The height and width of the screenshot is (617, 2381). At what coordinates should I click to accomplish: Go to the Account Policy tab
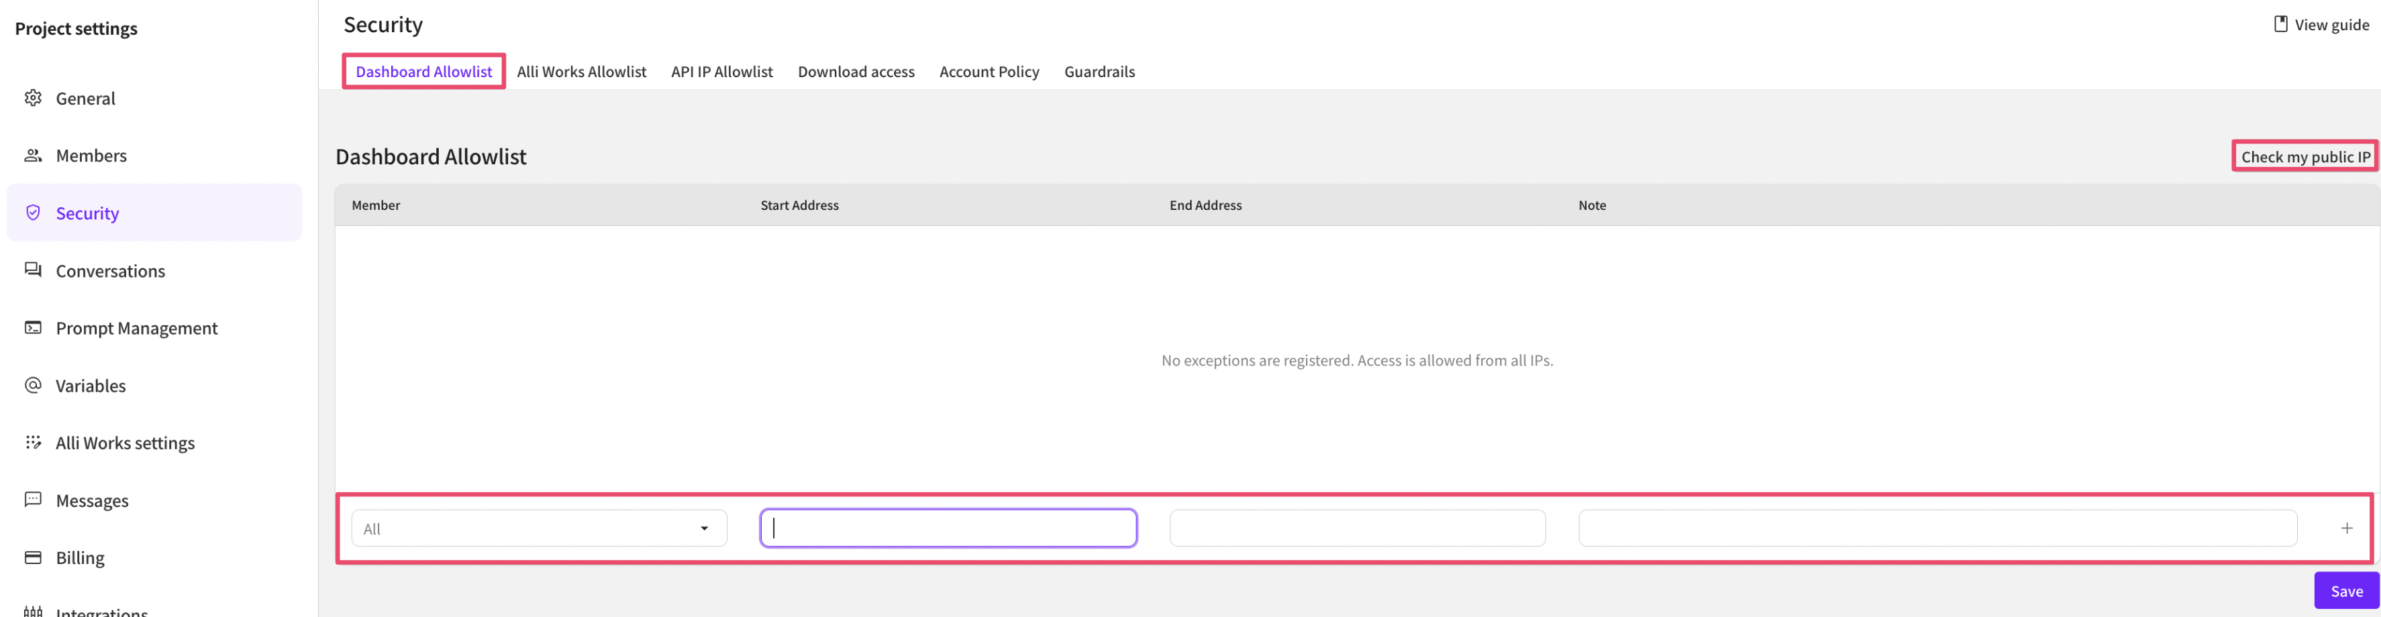(988, 72)
